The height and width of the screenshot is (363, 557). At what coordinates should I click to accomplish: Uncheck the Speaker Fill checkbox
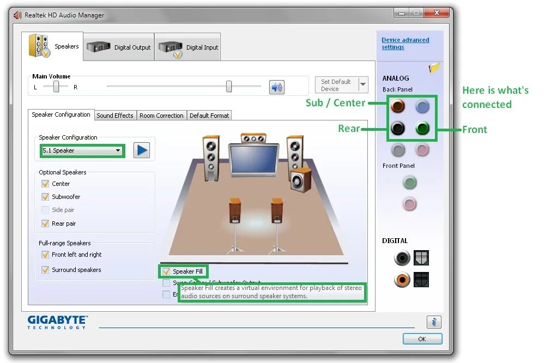[x=166, y=272]
